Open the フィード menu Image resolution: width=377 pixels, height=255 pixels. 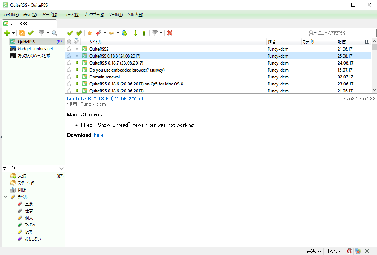49,15
